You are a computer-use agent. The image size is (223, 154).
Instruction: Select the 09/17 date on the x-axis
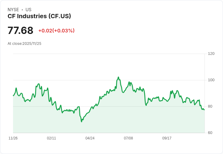coord(167,138)
